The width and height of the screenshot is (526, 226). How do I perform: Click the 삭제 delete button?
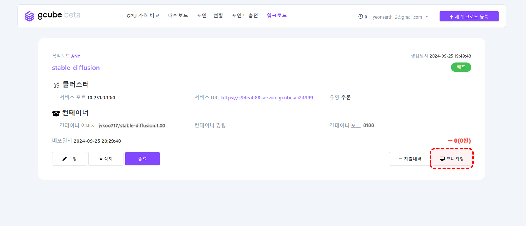coord(106,159)
